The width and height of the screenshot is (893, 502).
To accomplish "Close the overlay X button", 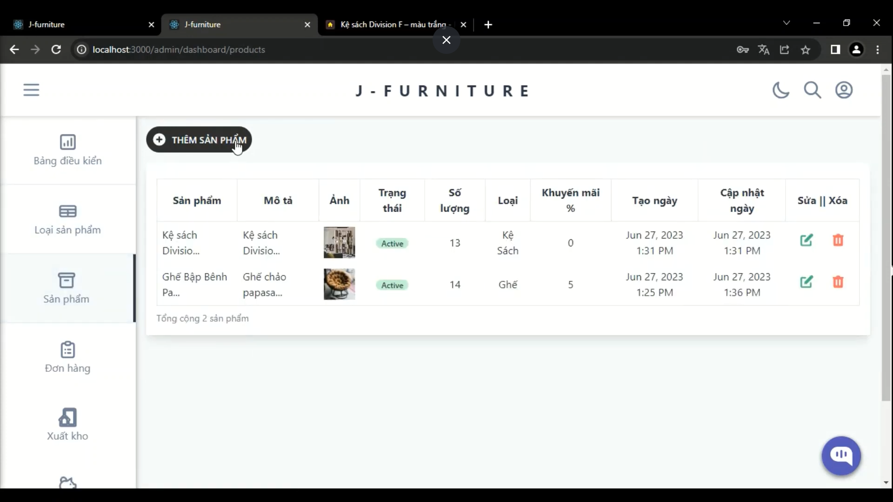I will tap(446, 40).
